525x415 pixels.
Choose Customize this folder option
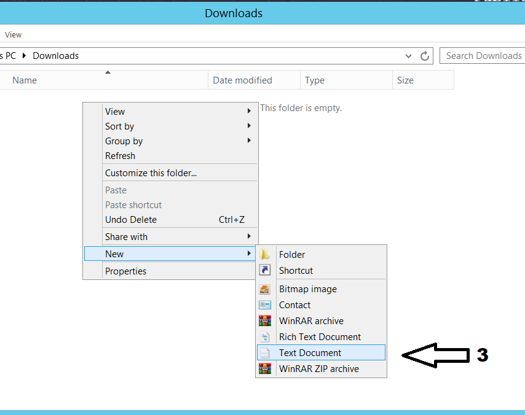[151, 173]
